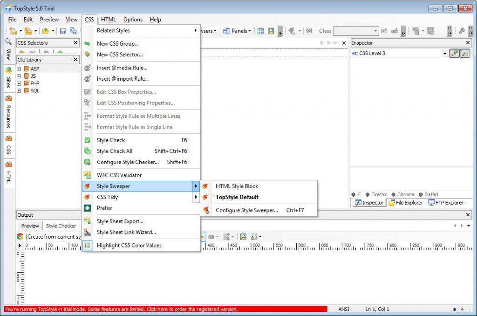Click the Highlight CSS Color Values icon
Screen dimensions: 477x316
click(87, 245)
